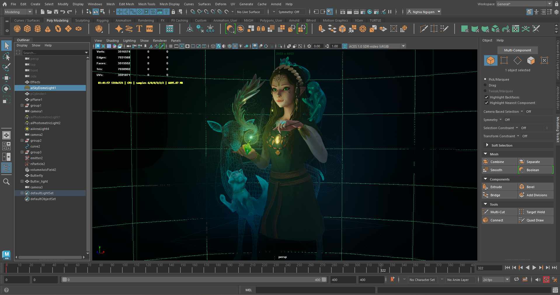Switch to the Rigging shelf tab
The height and width of the screenshot is (295, 560).
coord(102,20)
